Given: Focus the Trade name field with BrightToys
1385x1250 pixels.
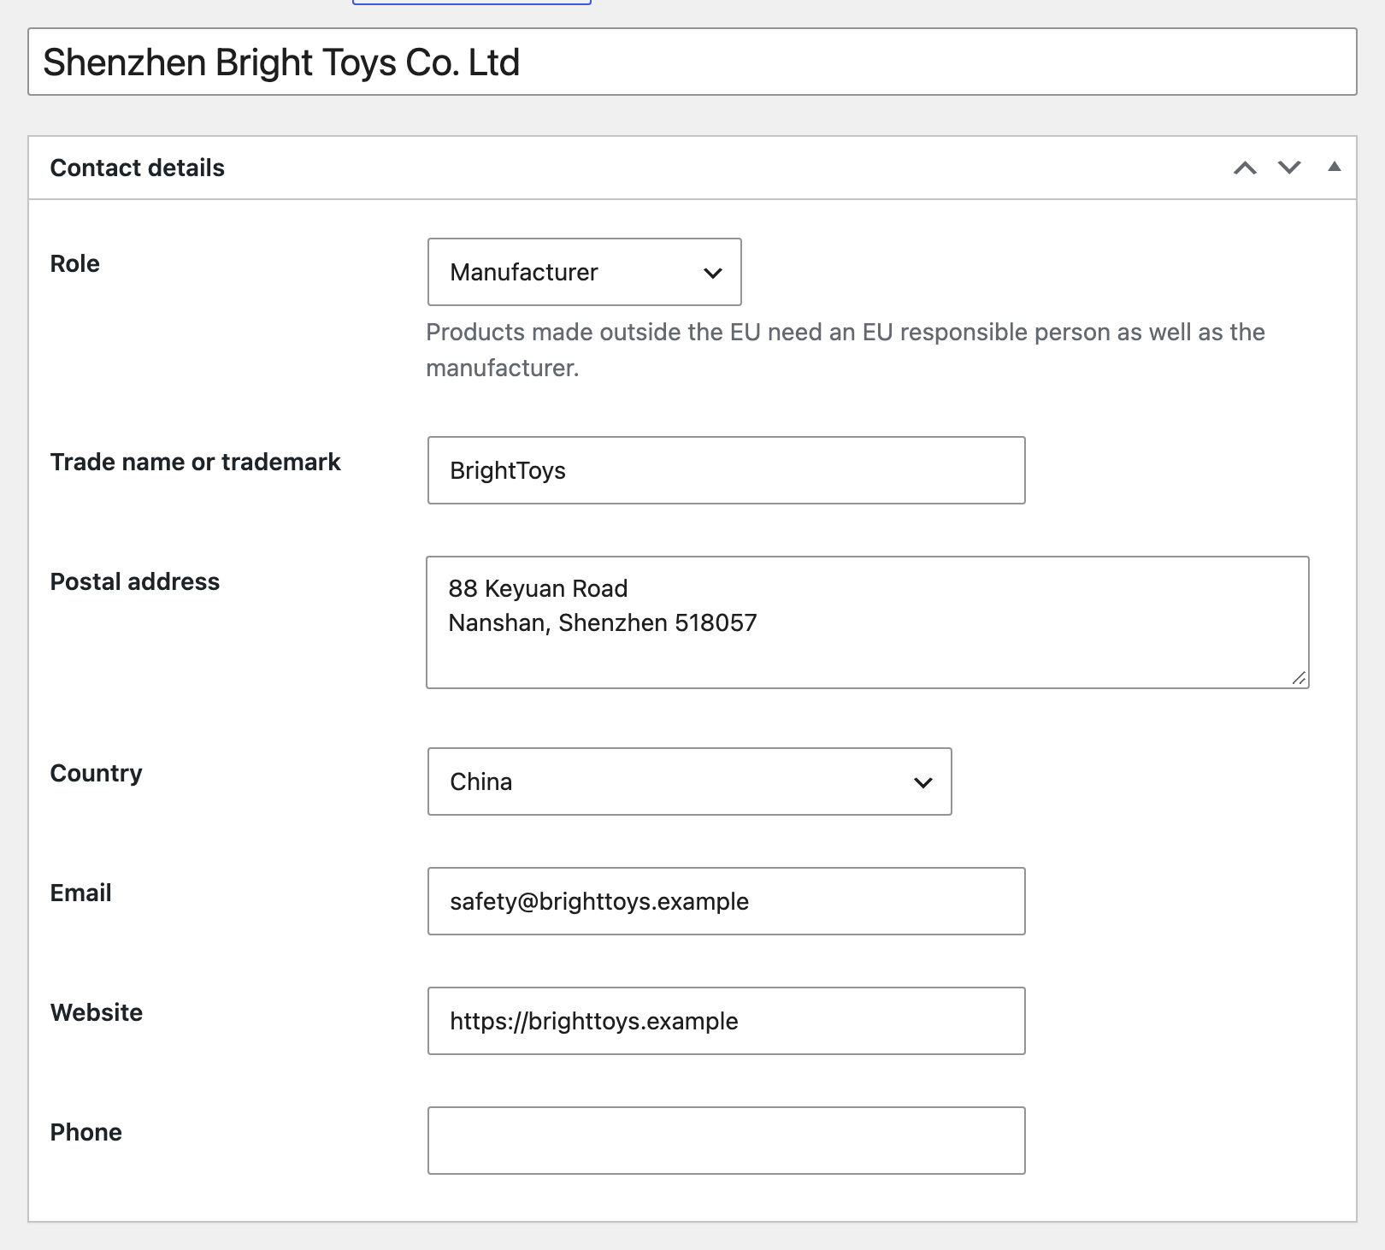Looking at the screenshot, I should pos(726,470).
